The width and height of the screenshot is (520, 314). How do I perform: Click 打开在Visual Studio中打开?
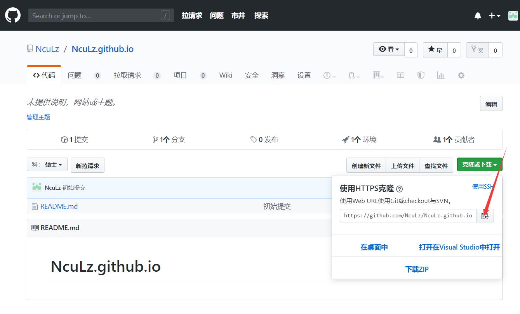[459, 247]
